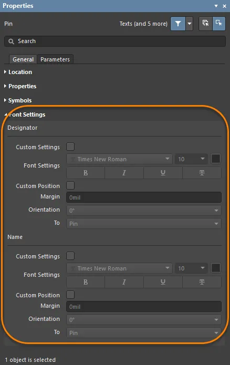Click the right selection-cursor icon at the panel's top right
This screenshot has width=230, height=365.
219,24
